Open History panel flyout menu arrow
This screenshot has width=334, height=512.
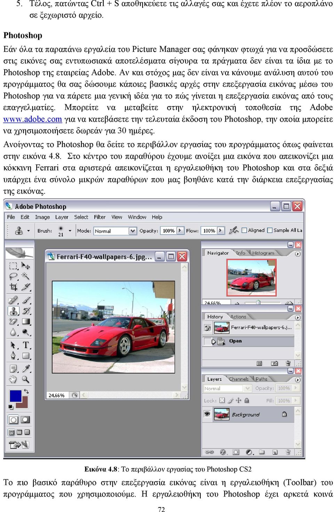click(x=298, y=318)
